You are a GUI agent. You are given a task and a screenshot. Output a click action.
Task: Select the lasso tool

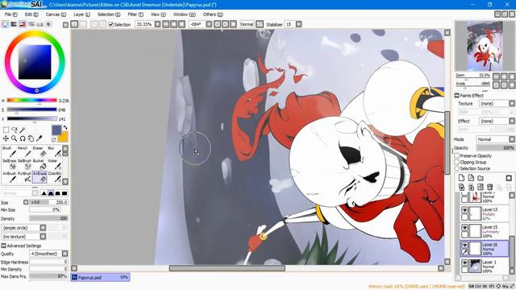point(15,130)
